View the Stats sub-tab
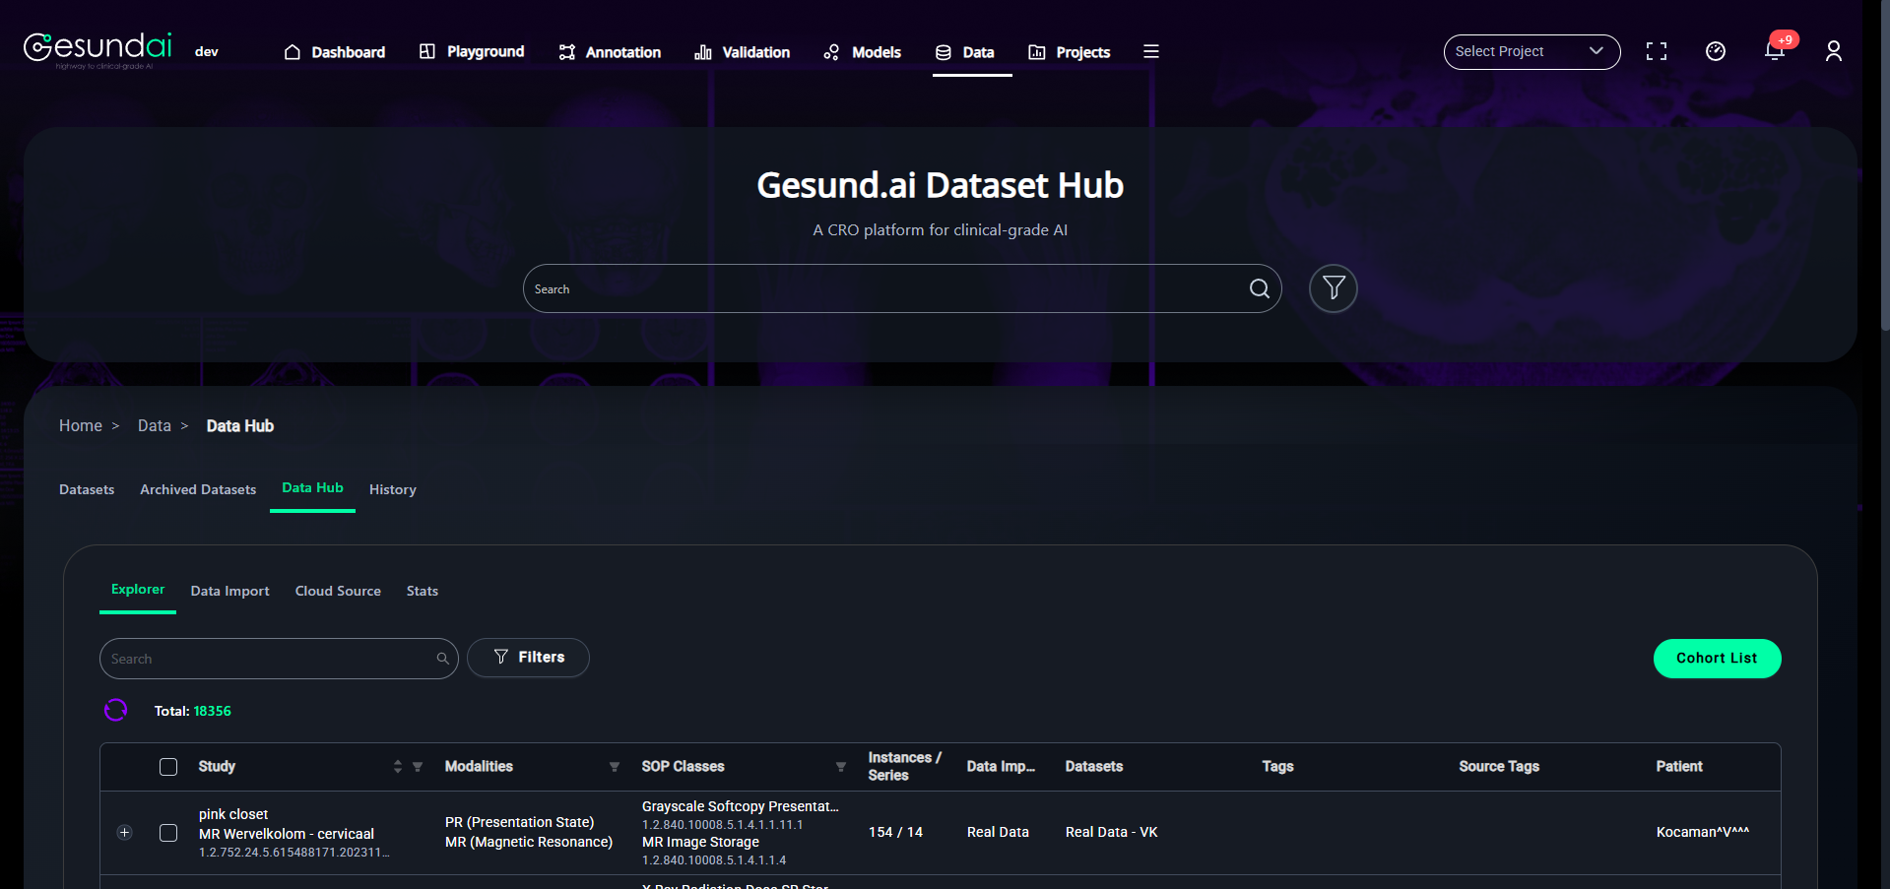The image size is (1890, 889). click(423, 591)
